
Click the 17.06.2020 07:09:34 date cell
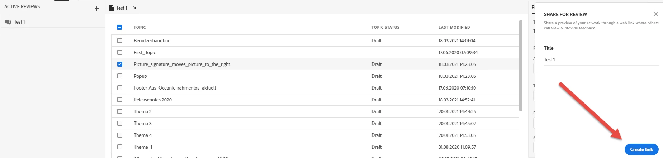(458, 52)
